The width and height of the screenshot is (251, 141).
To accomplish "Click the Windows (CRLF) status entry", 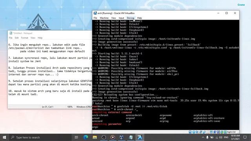I will point(84,107).
